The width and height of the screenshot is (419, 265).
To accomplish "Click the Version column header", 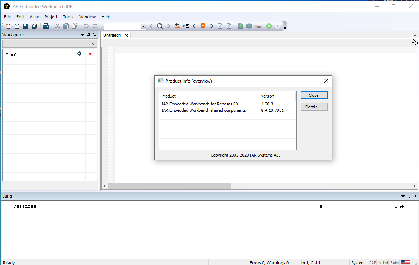I will coord(277,96).
